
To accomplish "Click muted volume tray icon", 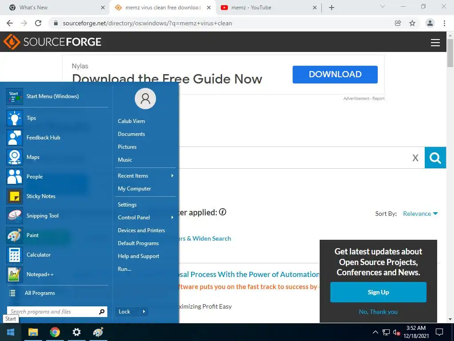I will click(x=396, y=332).
